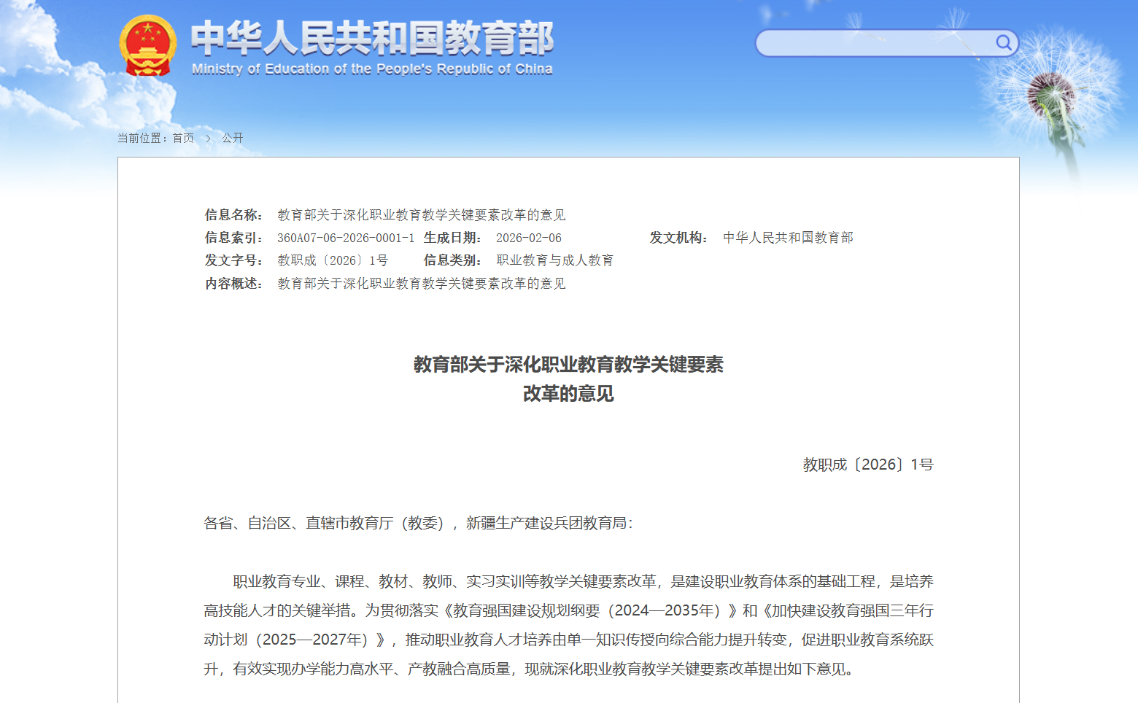This screenshot has width=1138, height=703.
Task: Click the search magnifier icon
Action: pyautogui.click(x=1004, y=42)
